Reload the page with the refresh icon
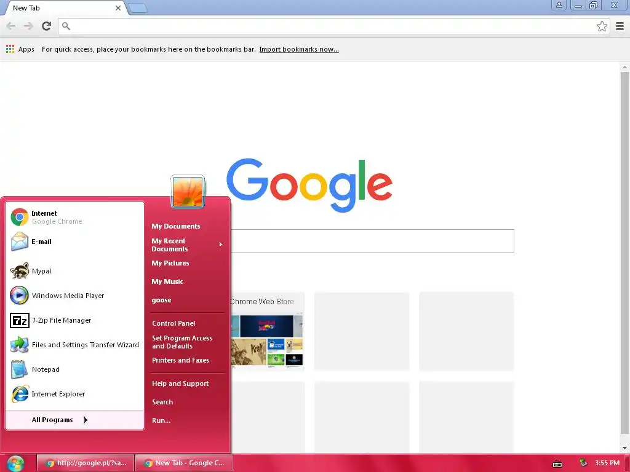 (47, 26)
